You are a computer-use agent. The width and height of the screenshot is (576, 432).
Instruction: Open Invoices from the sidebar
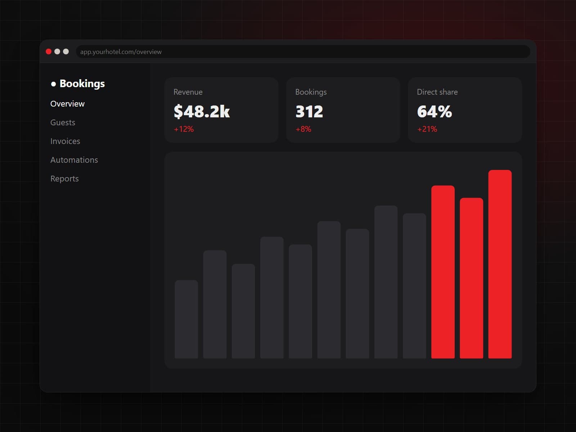pyautogui.click(x=65, y=141)
